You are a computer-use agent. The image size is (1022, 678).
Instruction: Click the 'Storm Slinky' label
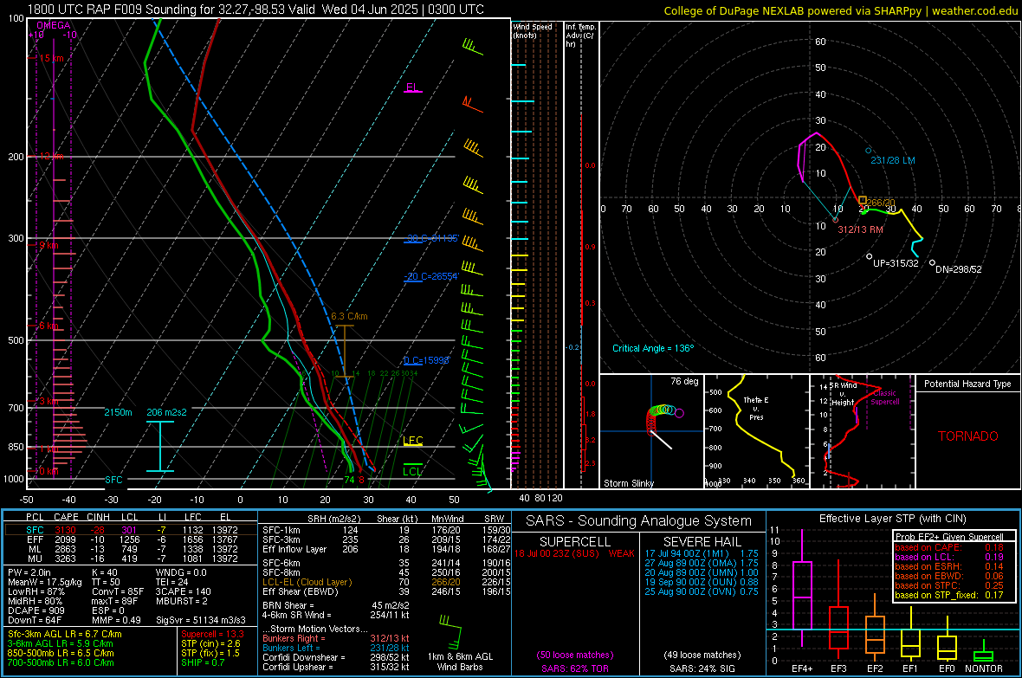point(629,483)
